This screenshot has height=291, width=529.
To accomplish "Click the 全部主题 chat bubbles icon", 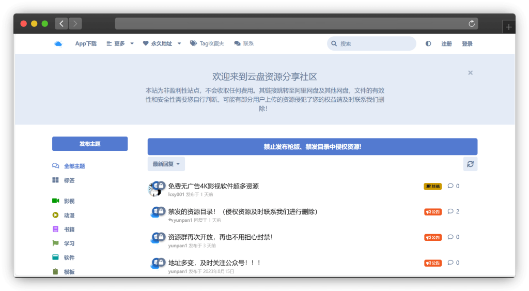I will pyautogui.click(x=56, y=166).
